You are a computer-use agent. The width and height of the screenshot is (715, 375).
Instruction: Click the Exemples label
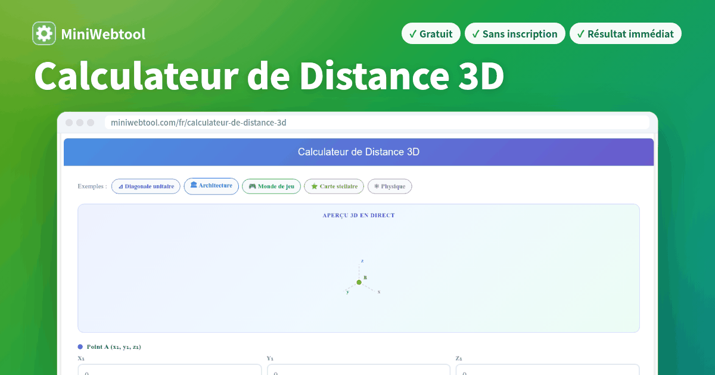click(x=92, y=186)
